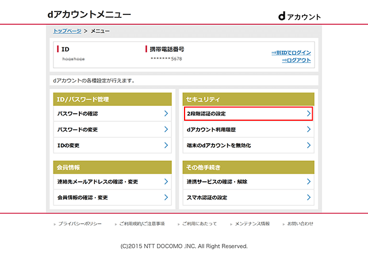Click the NTT DOCOMO copyright text
This screenshot has width=368, height=276.
[184, 246]
